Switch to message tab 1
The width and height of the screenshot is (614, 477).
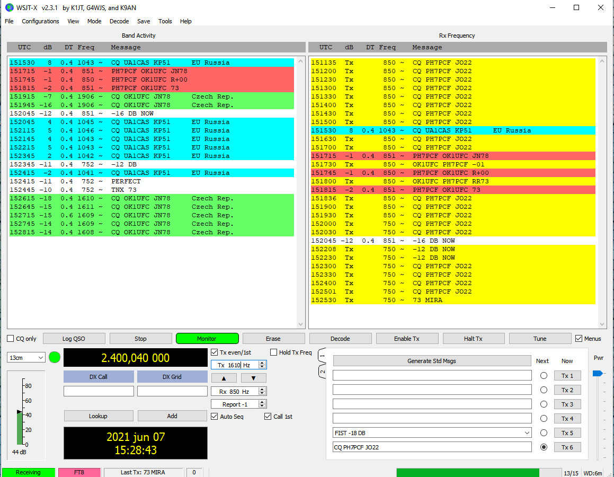(322, 355)
